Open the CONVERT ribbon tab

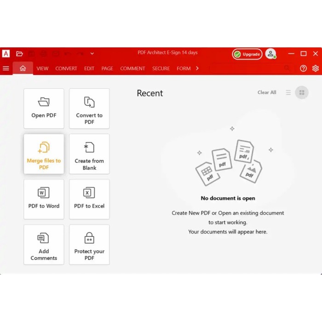pos(66,69)
